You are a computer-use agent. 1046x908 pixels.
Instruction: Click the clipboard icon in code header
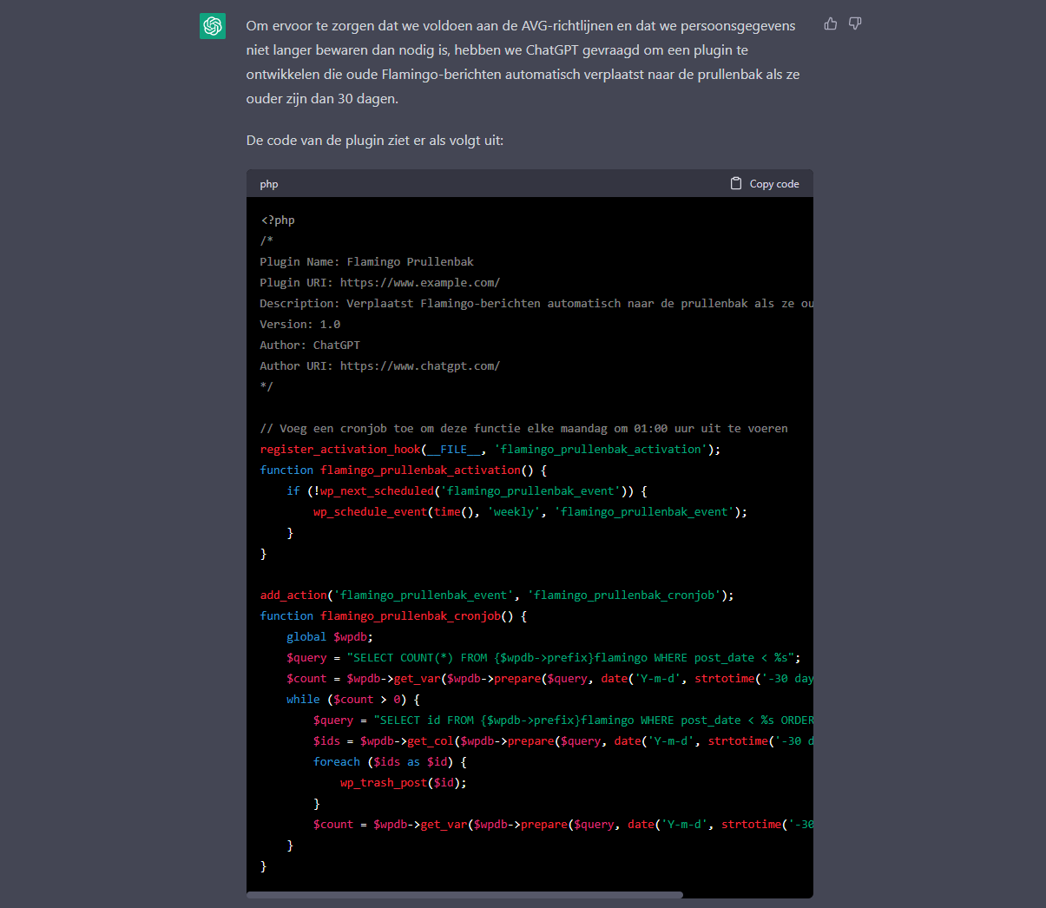point(736,183)
